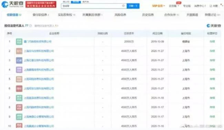Click the tan company logo in row 2
This screenshot has width=224, height=130.
19,51
